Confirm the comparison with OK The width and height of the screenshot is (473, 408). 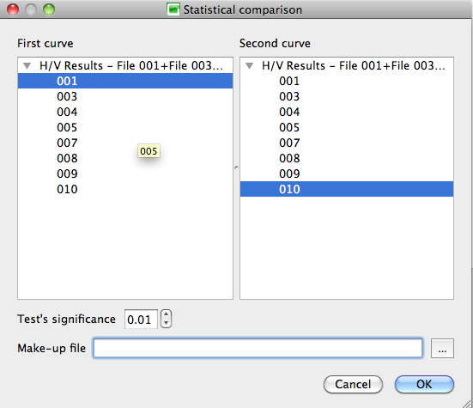[x=424, y=384]
